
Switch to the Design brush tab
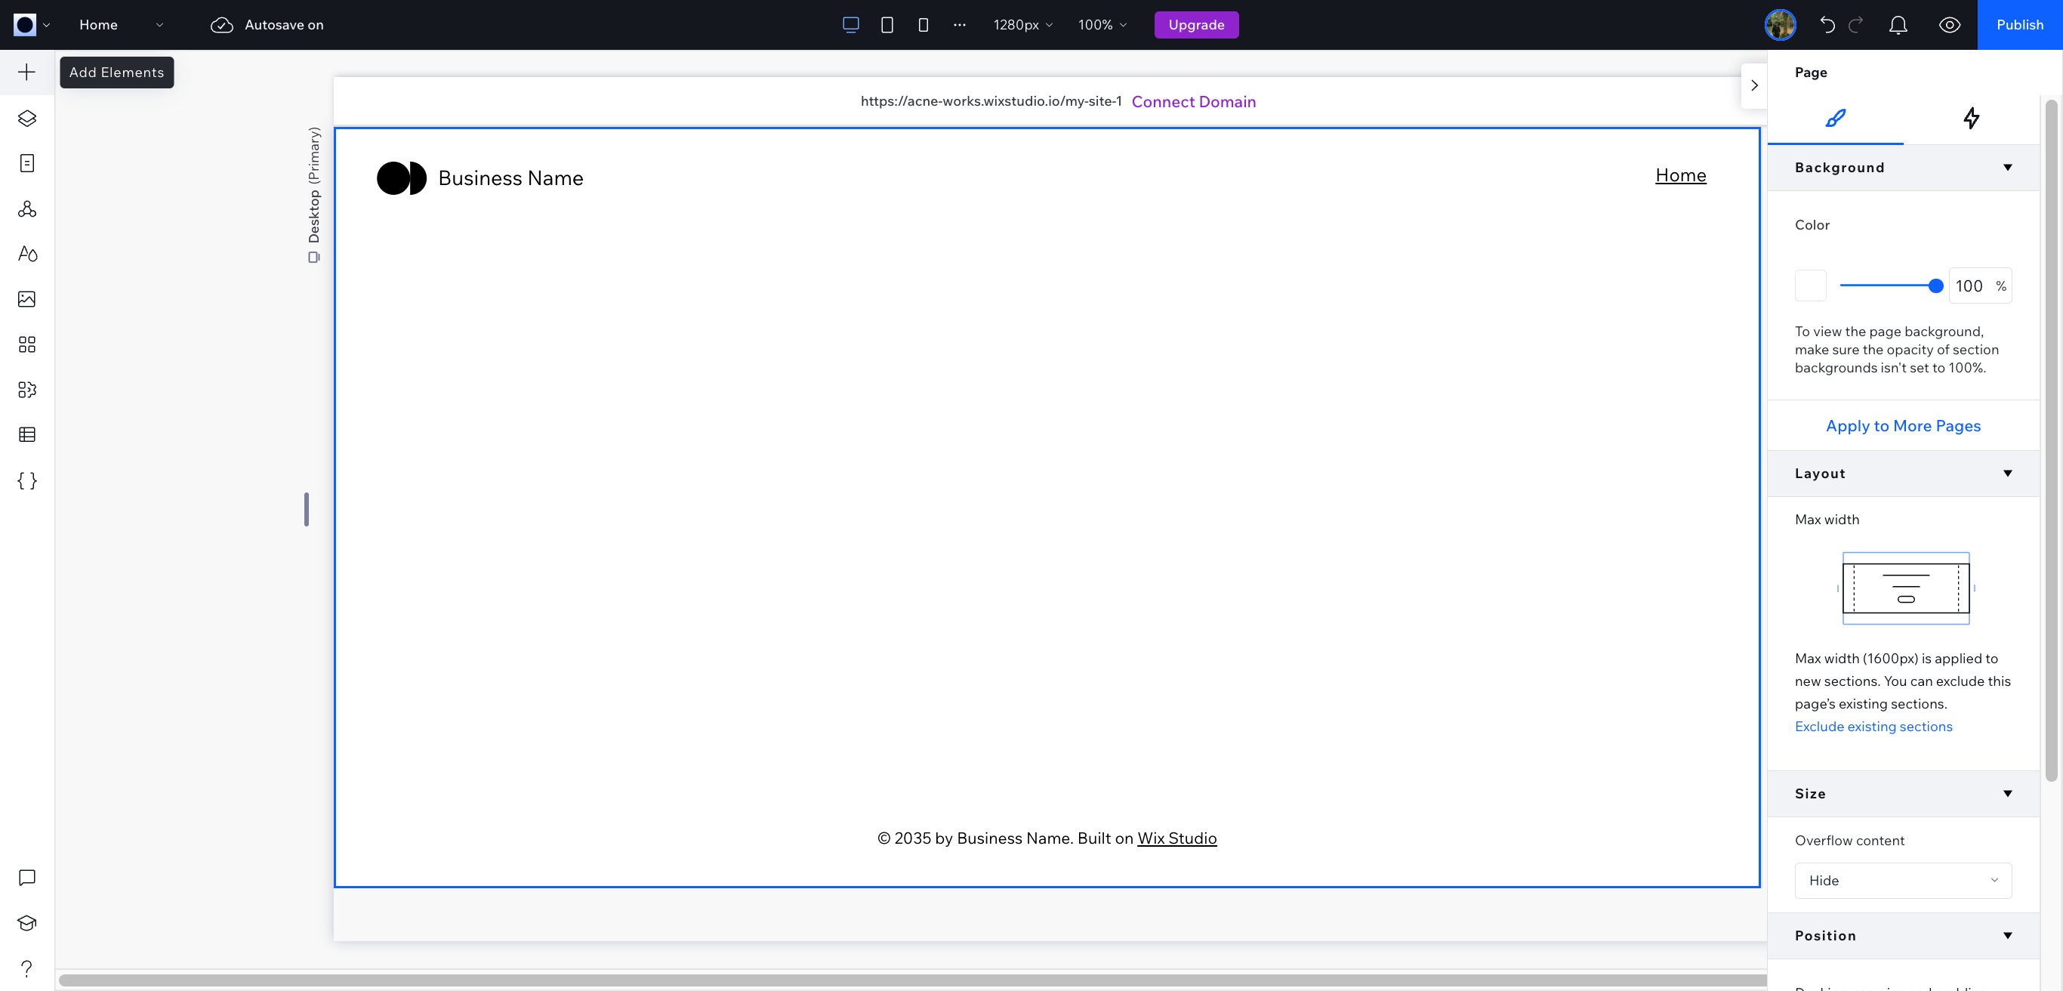(x=1835, y=119)
